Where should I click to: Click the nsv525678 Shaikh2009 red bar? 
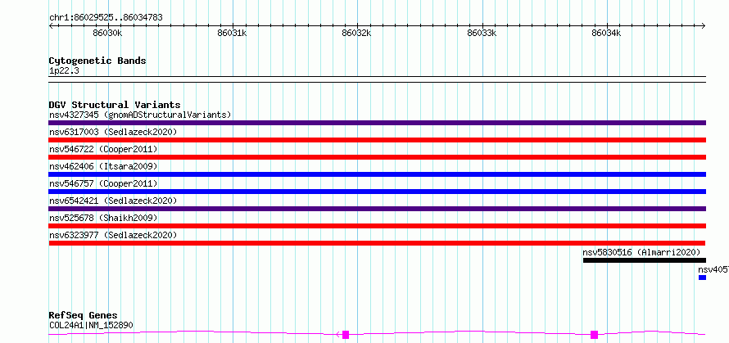(377, 226)
